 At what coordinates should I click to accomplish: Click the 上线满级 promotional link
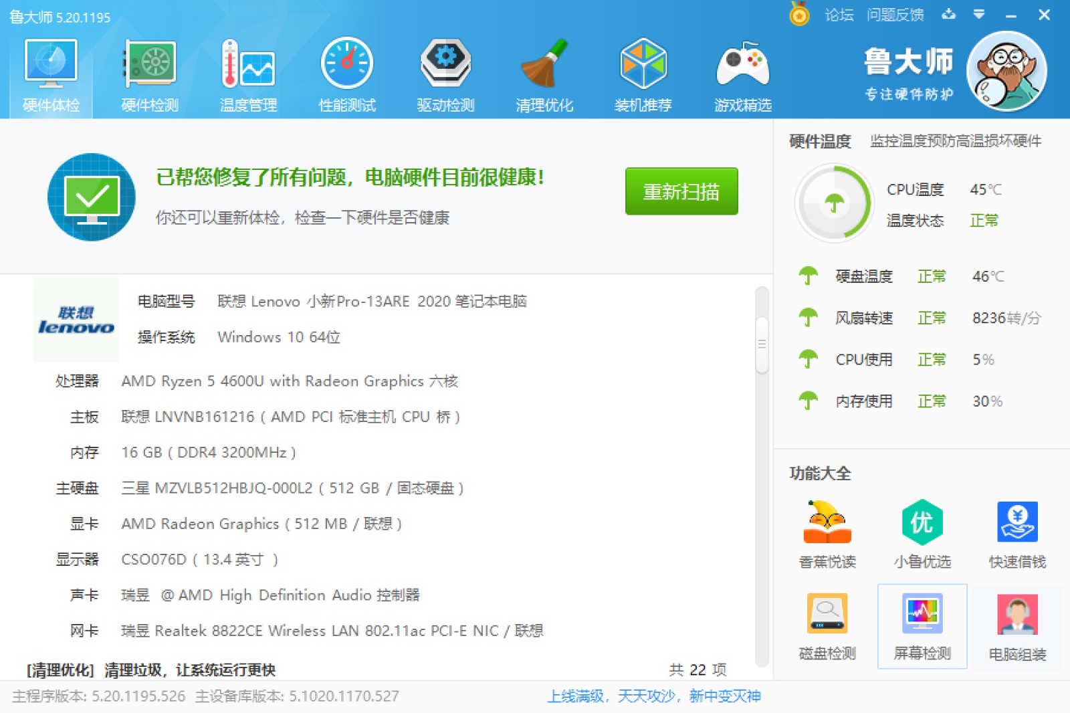(654, 696)
